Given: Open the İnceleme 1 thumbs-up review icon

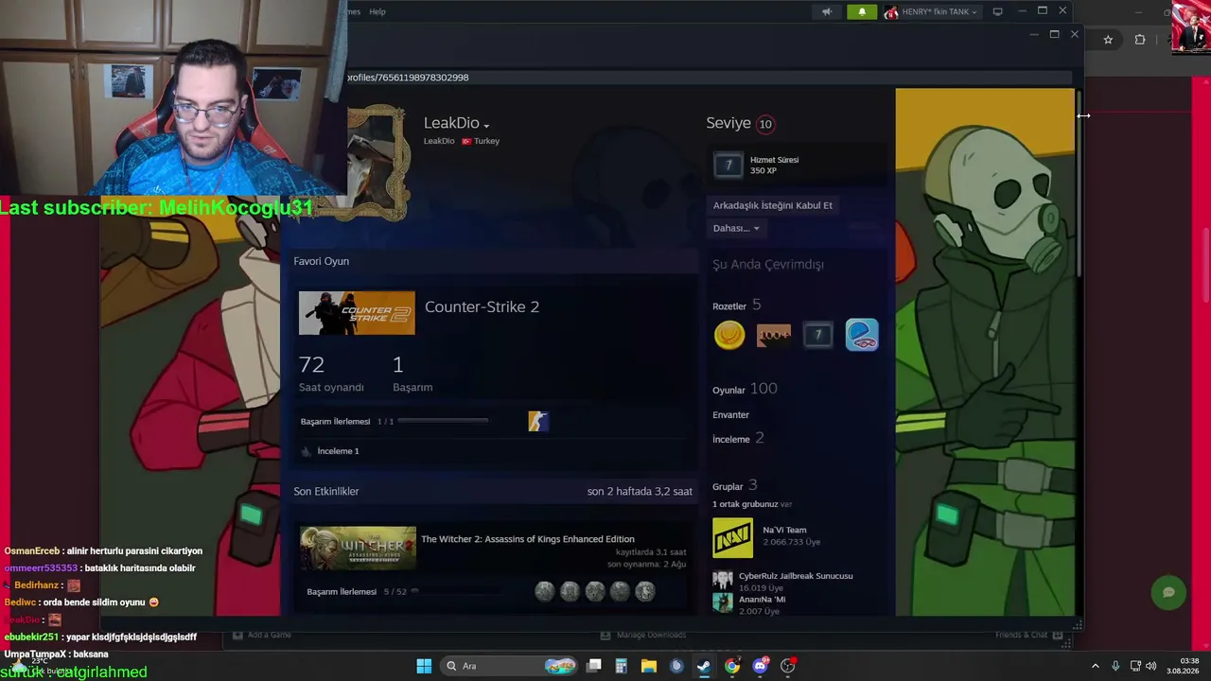Looking at the screenshot, I should coord(306,451).
